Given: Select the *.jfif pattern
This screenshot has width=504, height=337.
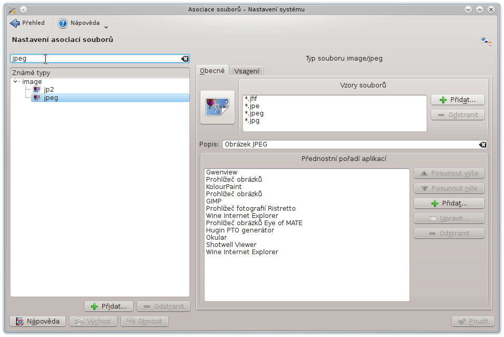Looking at the screenshot, I should pyautogui.click(x=251, y=98).
